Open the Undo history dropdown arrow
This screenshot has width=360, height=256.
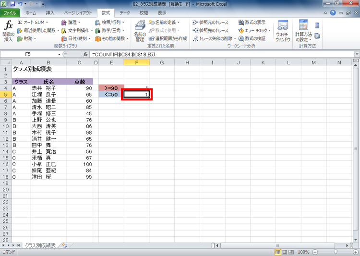click(25, 4)
